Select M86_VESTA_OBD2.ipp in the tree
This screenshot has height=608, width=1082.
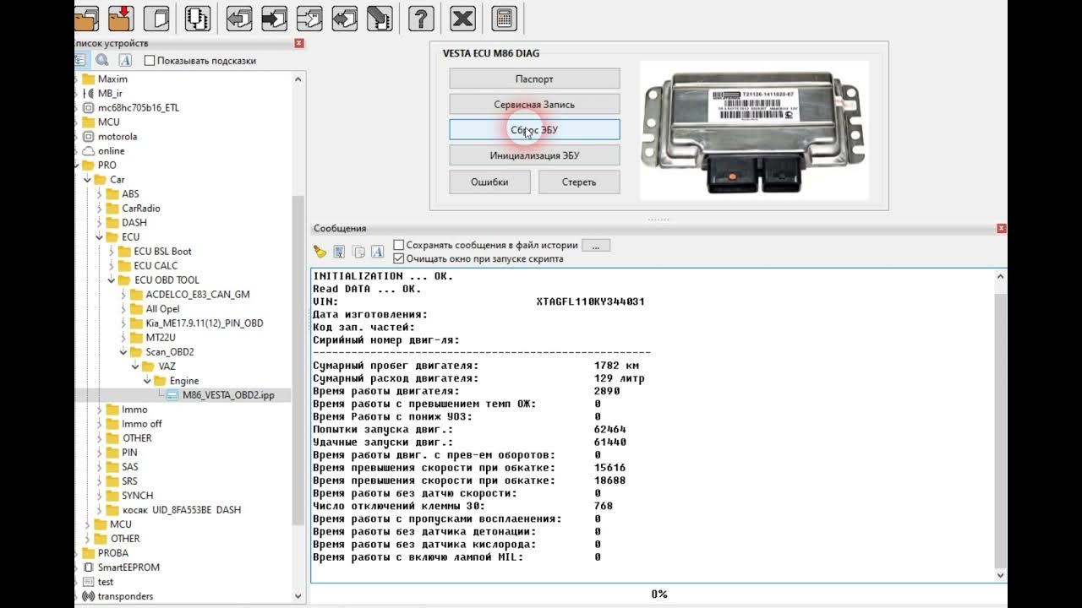(228, 395)
